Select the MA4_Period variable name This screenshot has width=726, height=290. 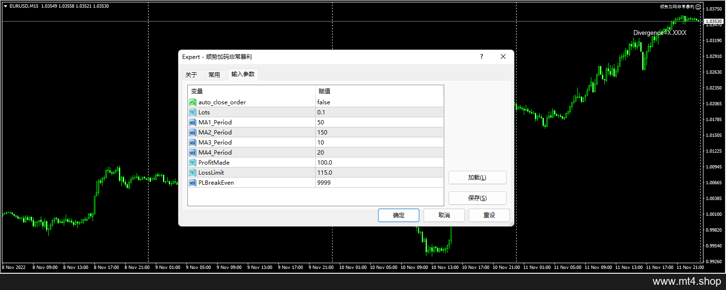coord(215,152)
